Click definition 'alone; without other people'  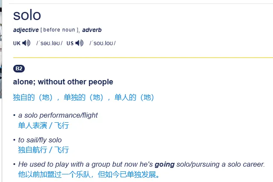(x=63, y=82)
